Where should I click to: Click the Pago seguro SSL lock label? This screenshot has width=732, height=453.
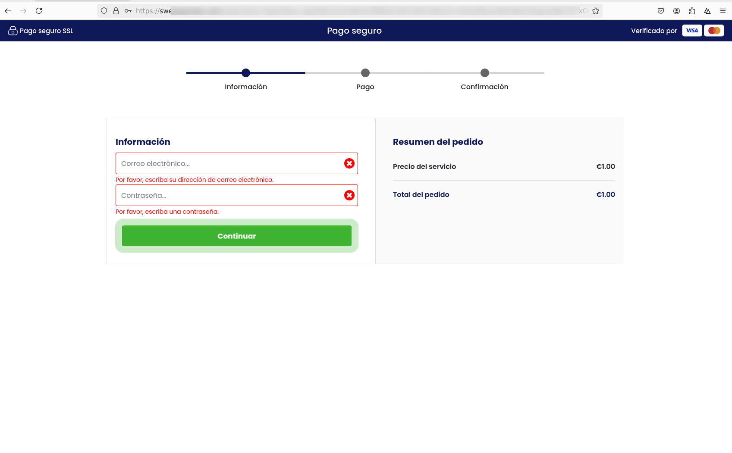click(x=41, y=31)
